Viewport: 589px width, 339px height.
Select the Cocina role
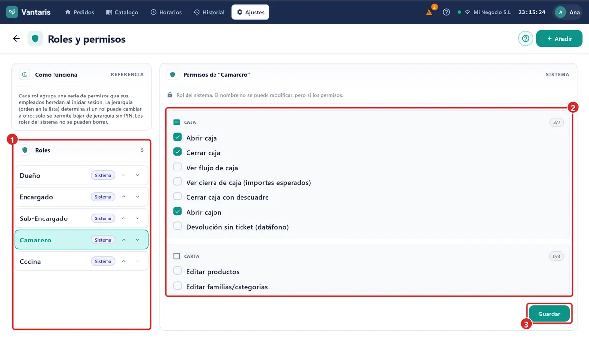tap(81, 261)
